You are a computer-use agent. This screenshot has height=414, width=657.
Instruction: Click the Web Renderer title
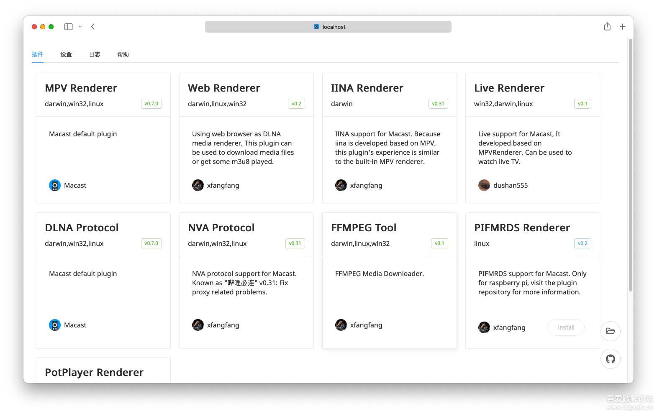pos(224,88)
